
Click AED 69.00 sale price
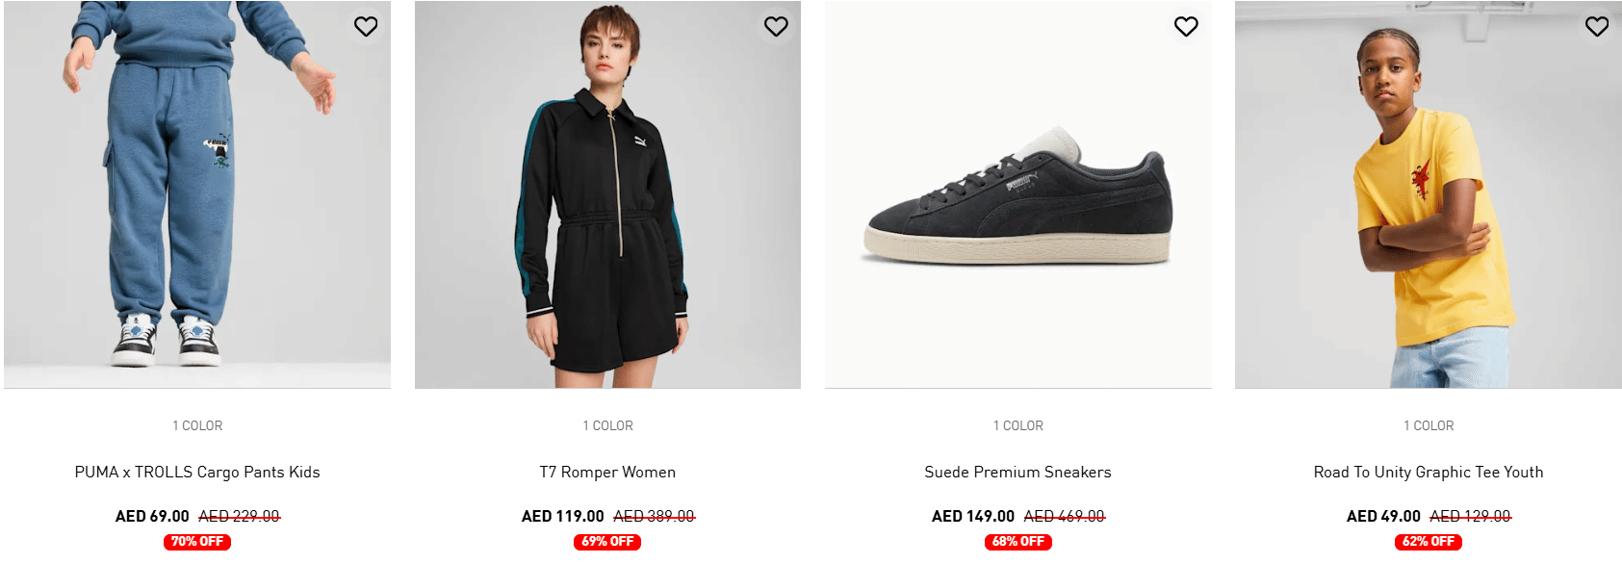(x=152, y=517)
